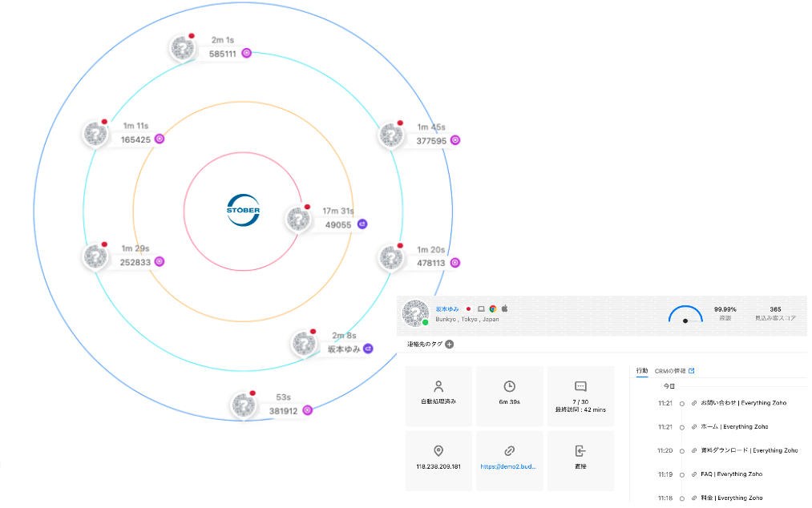The height and width of the screenshot is (508, 812).
Task: Click the Chrome browser icon in visitor header
Action: (x=493, y=308)
